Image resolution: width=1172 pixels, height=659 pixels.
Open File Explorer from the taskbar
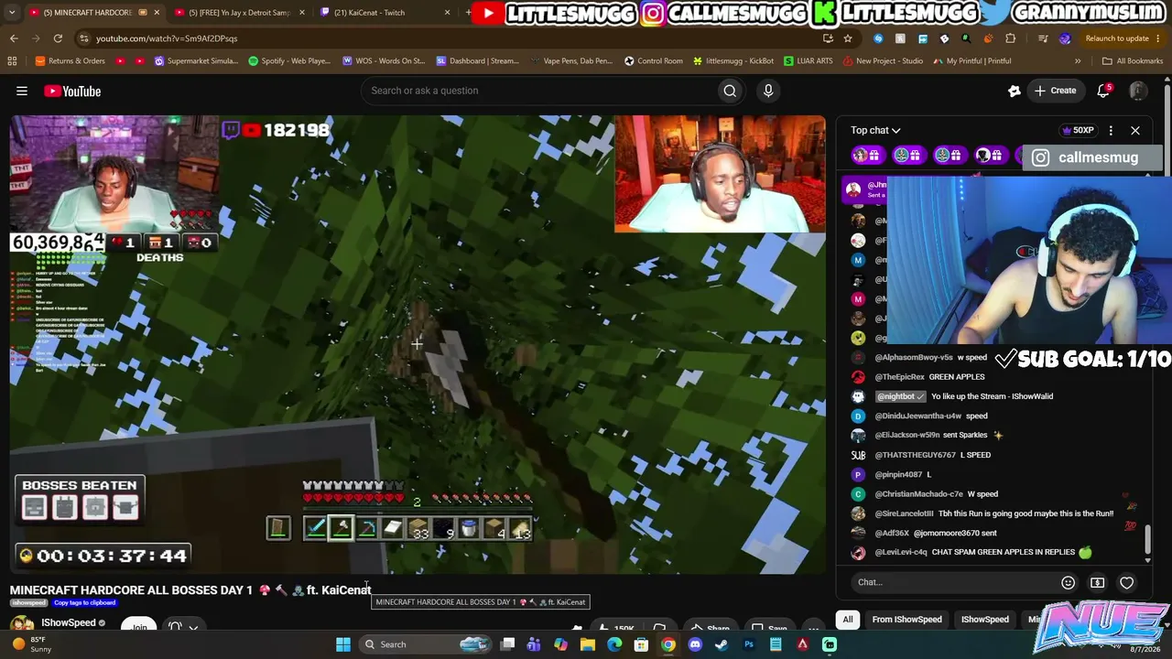tap(588, 644)
